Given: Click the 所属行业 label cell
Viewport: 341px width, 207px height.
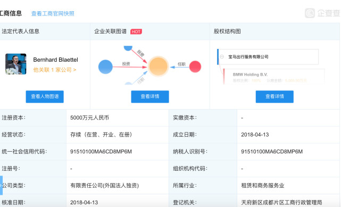Looking at the screenshot, I should 203,186.
